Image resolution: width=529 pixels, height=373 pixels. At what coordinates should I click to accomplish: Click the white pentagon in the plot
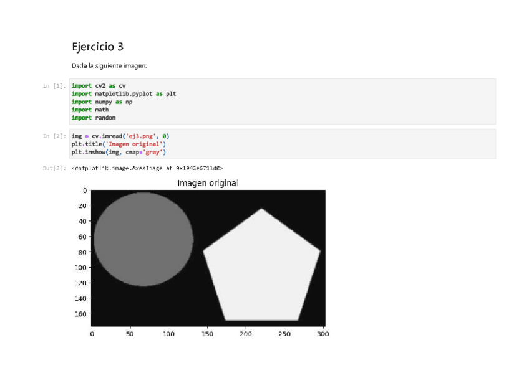(261, 268)
